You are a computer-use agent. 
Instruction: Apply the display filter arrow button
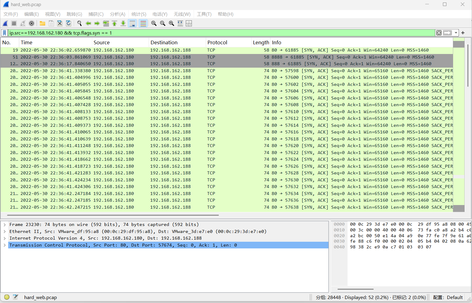(x=447, y=33)
